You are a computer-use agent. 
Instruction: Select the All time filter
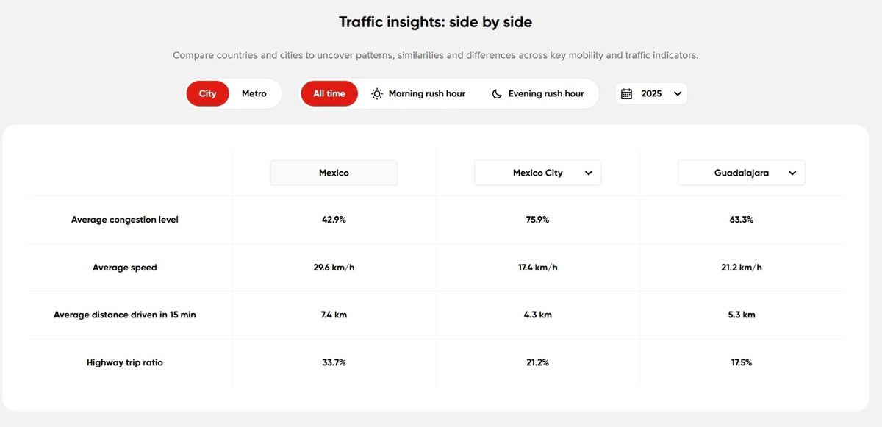click(x=329, y=94)
